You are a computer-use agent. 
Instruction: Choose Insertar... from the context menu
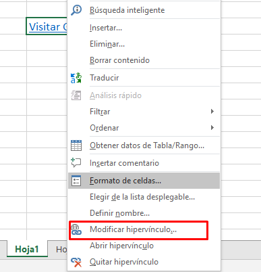point(144,28)
